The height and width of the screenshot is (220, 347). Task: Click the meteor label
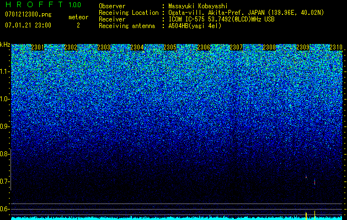(x=78, y=17)
